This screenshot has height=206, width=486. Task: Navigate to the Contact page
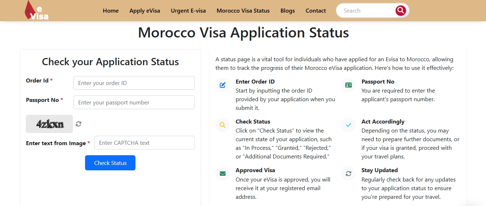coord(316,11)
